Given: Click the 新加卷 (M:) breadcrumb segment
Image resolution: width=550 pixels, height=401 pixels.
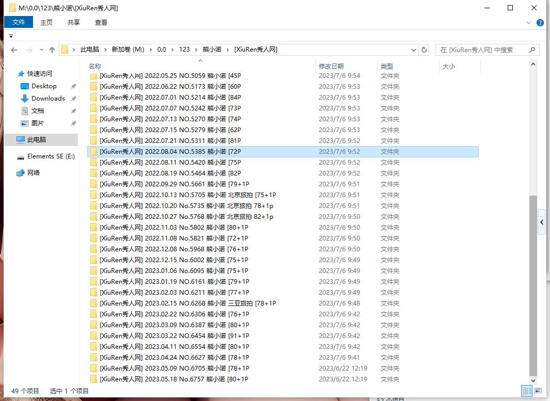Looking at the screenshot, I should 128,50.
